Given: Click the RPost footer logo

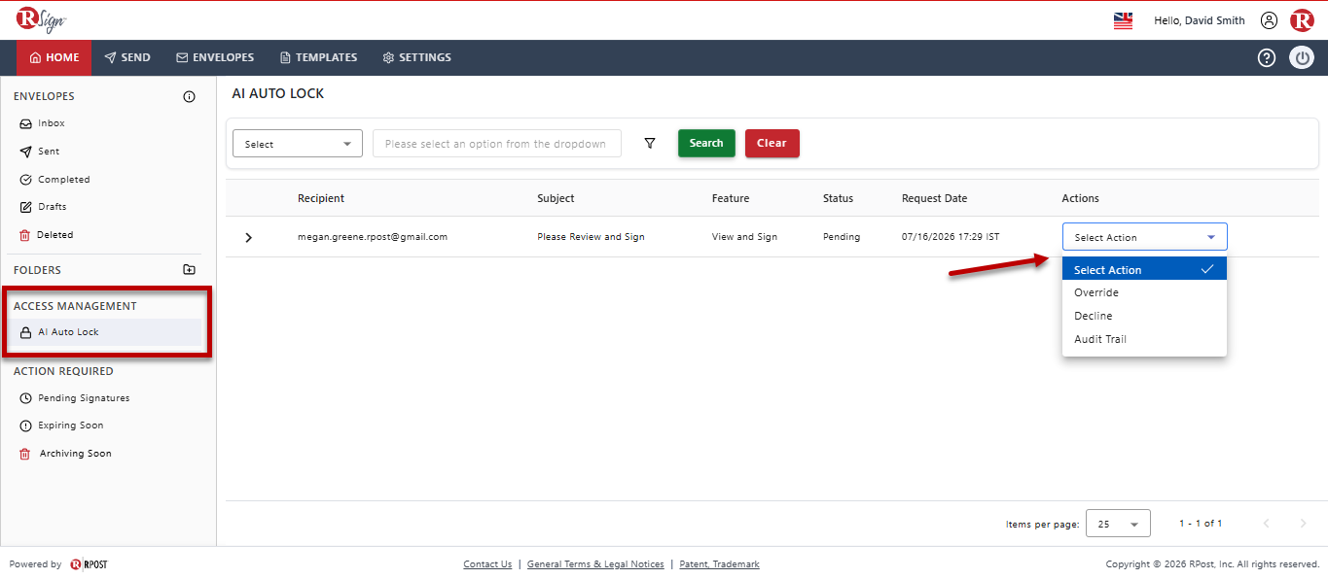Looking at the screenshot, I should (89, 564).
